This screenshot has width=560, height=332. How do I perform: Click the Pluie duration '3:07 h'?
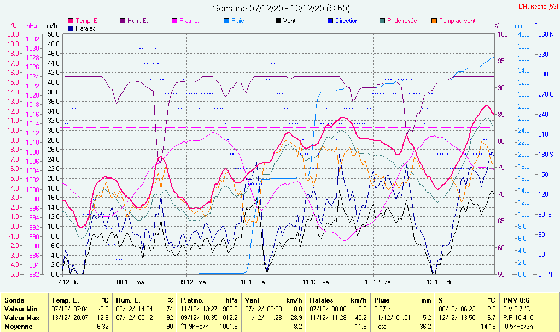[x=382, y=309]
